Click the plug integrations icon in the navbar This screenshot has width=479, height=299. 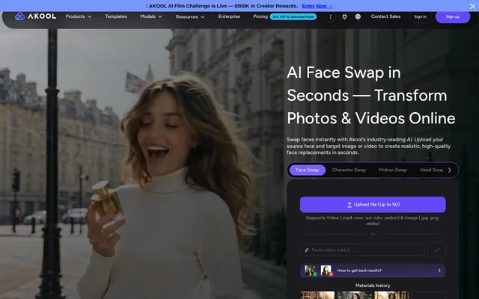(344, 16)
